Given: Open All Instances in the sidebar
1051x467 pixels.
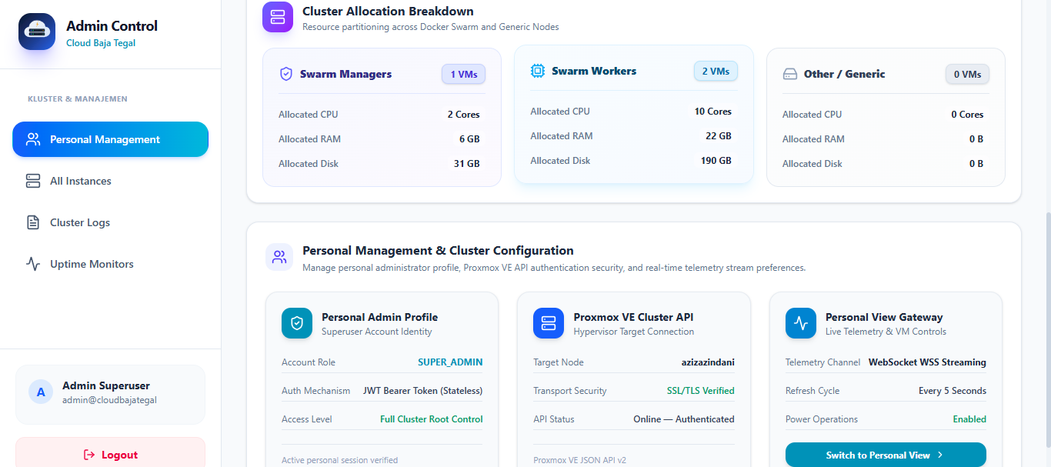Looking at the screenshot, I should pyautogui.click(x=110, y=181).
